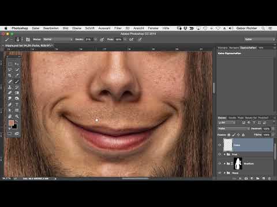Open Spotlight search in menu bar
The height and width of the screenshot is (207, 277).
[263, 28]
